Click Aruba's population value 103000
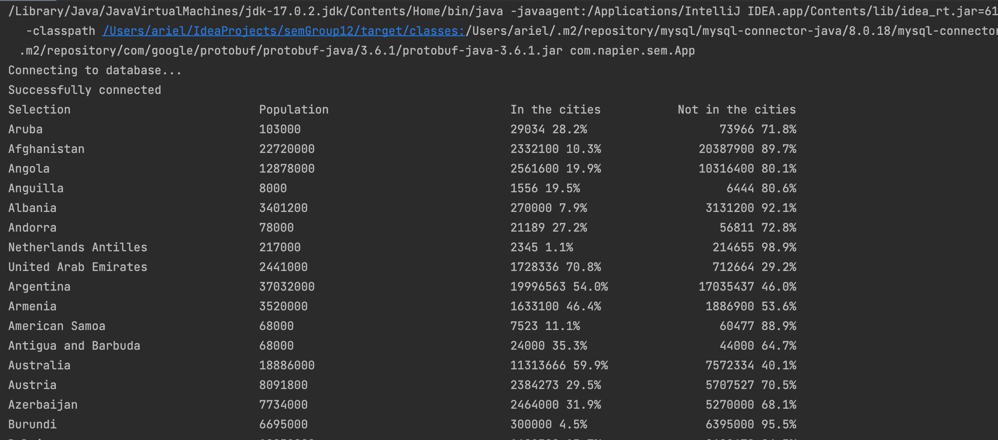The image size is (998, 440). (280, 129)
